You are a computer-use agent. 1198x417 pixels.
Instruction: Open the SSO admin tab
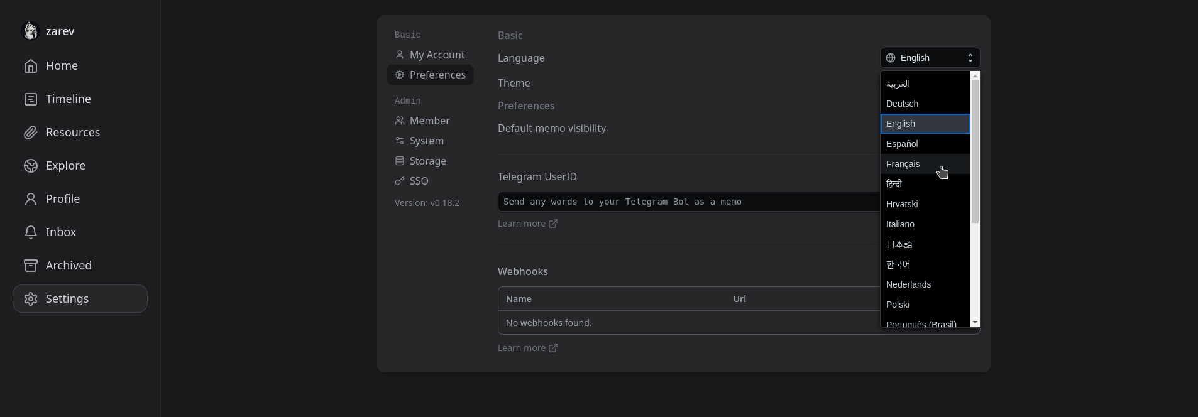point(412,181)
